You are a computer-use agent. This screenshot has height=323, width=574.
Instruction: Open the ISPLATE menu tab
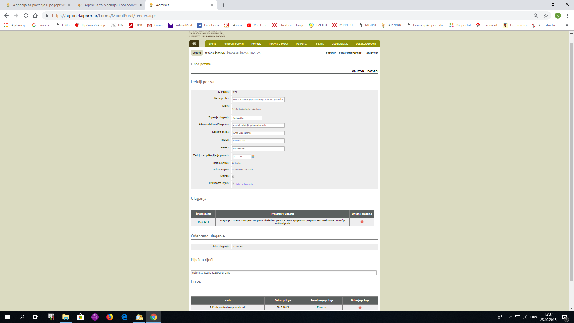pyautogui.click(x=319, y=44)
